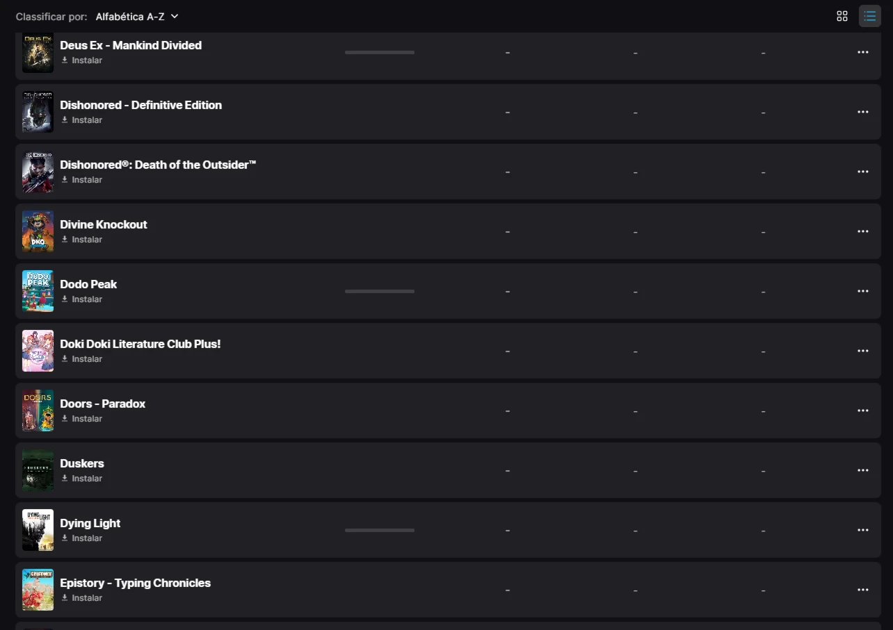The image size is (893, 630).
Task: Open the ellipsis menu for Dodo Peak
Action: pyautogui.click(x=862, y=291)
